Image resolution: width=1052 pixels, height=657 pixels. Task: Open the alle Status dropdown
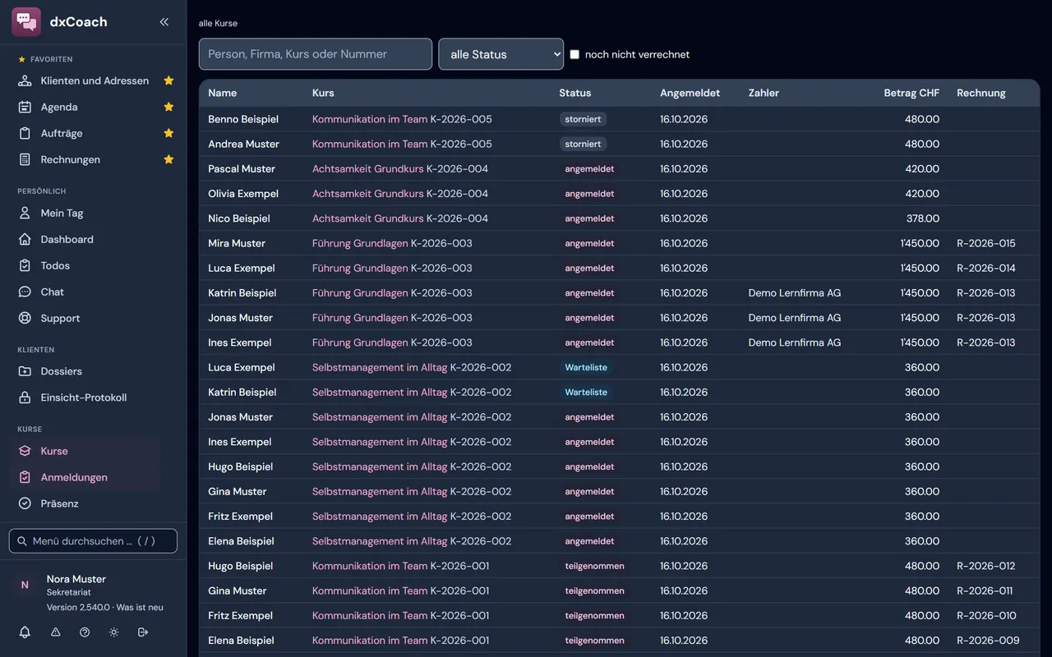[501, 54]
